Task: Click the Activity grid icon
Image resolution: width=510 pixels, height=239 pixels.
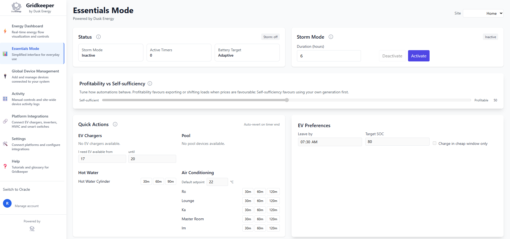Action: click(5, 99)
